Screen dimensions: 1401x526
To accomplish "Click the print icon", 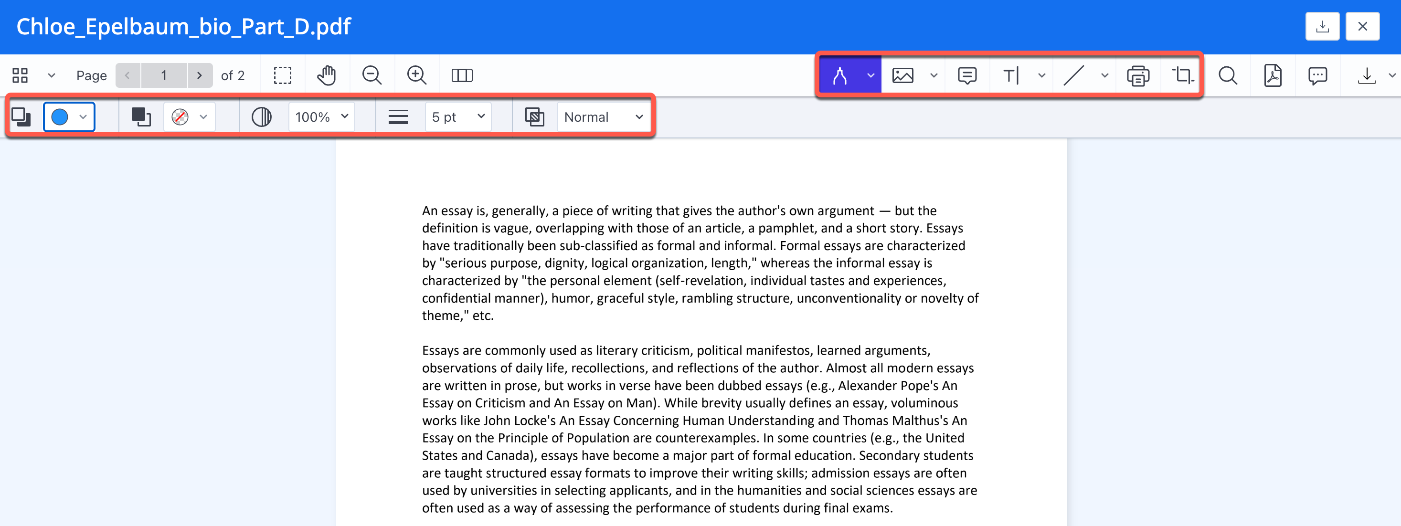I will (x=1138, y=75).
